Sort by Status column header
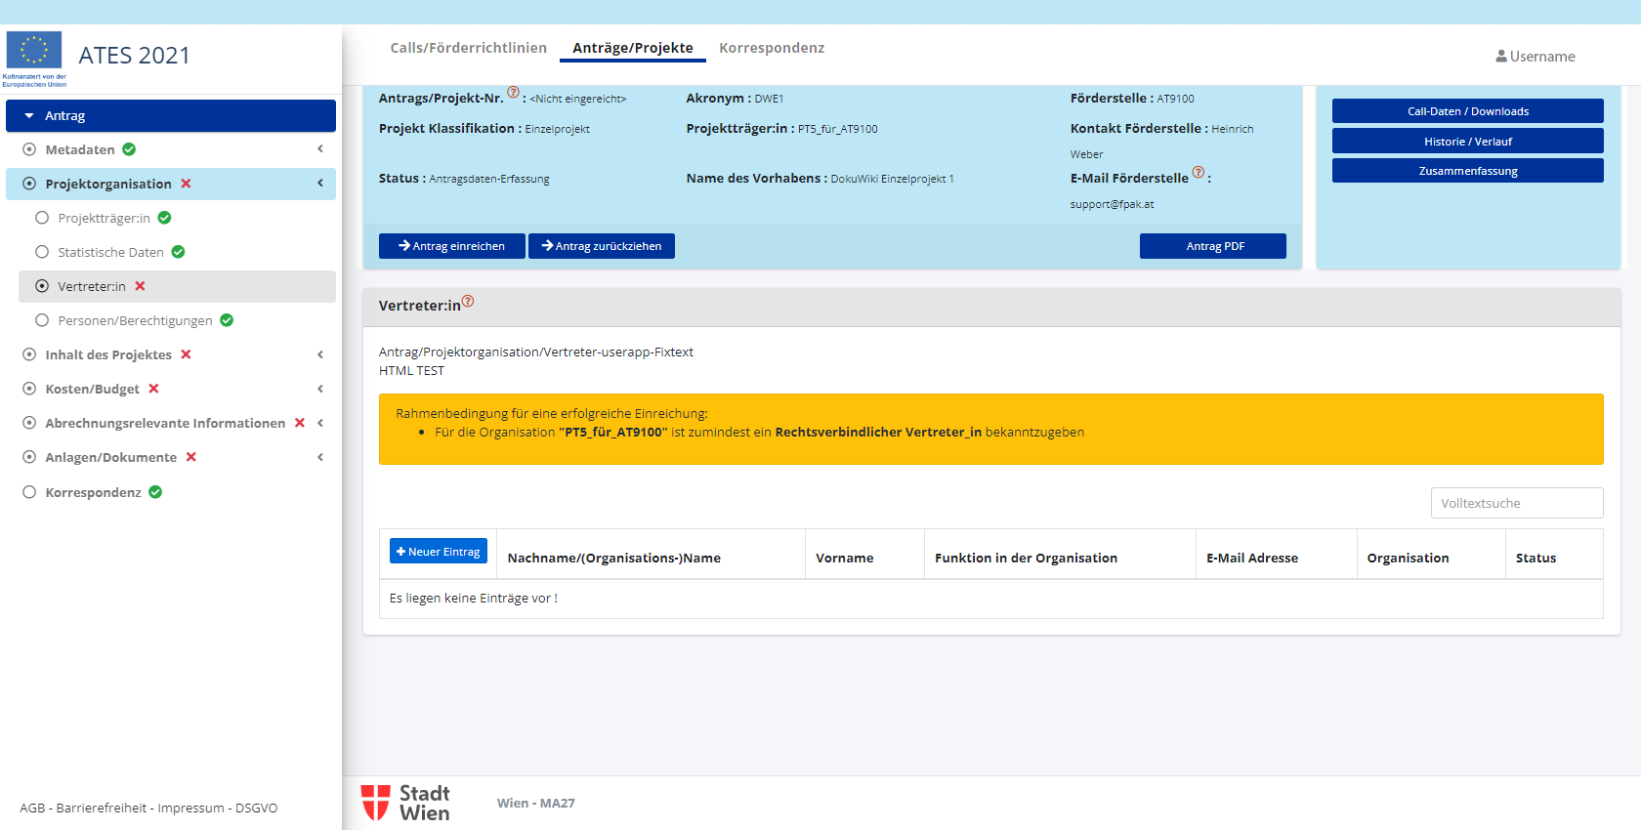Viewport: 1641px width, 830px height. [x=1536, y=558]
